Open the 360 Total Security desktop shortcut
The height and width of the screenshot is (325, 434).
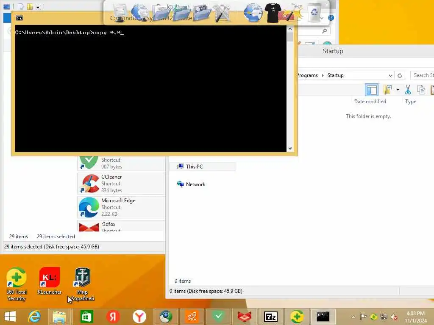click(17, 284)
